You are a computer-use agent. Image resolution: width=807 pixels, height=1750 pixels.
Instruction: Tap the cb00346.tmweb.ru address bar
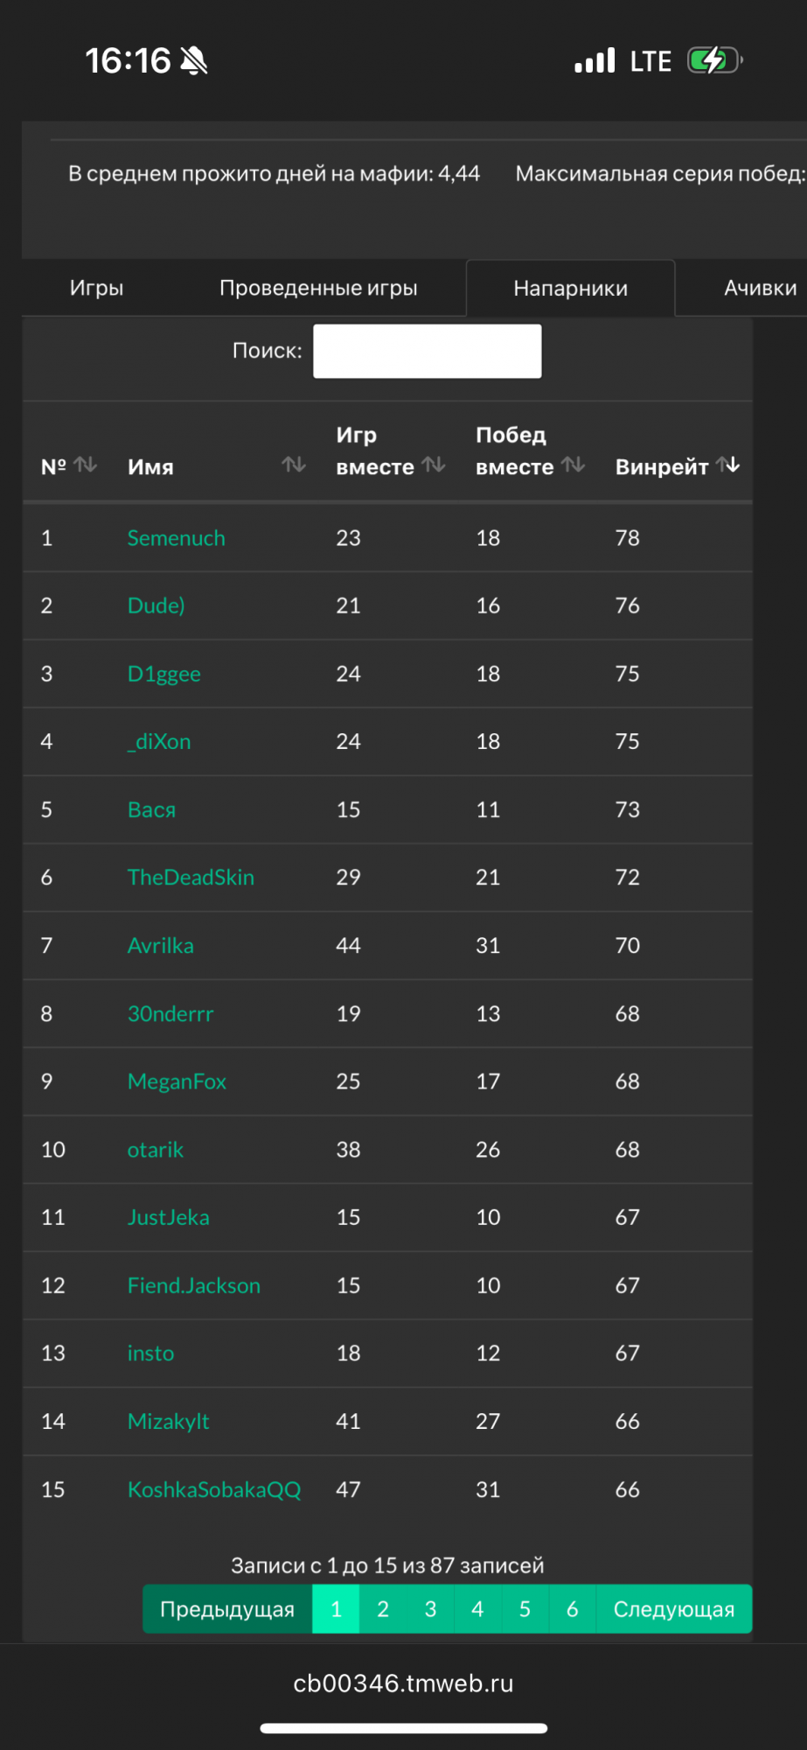pyautogui.click(x=404, y=1683)
